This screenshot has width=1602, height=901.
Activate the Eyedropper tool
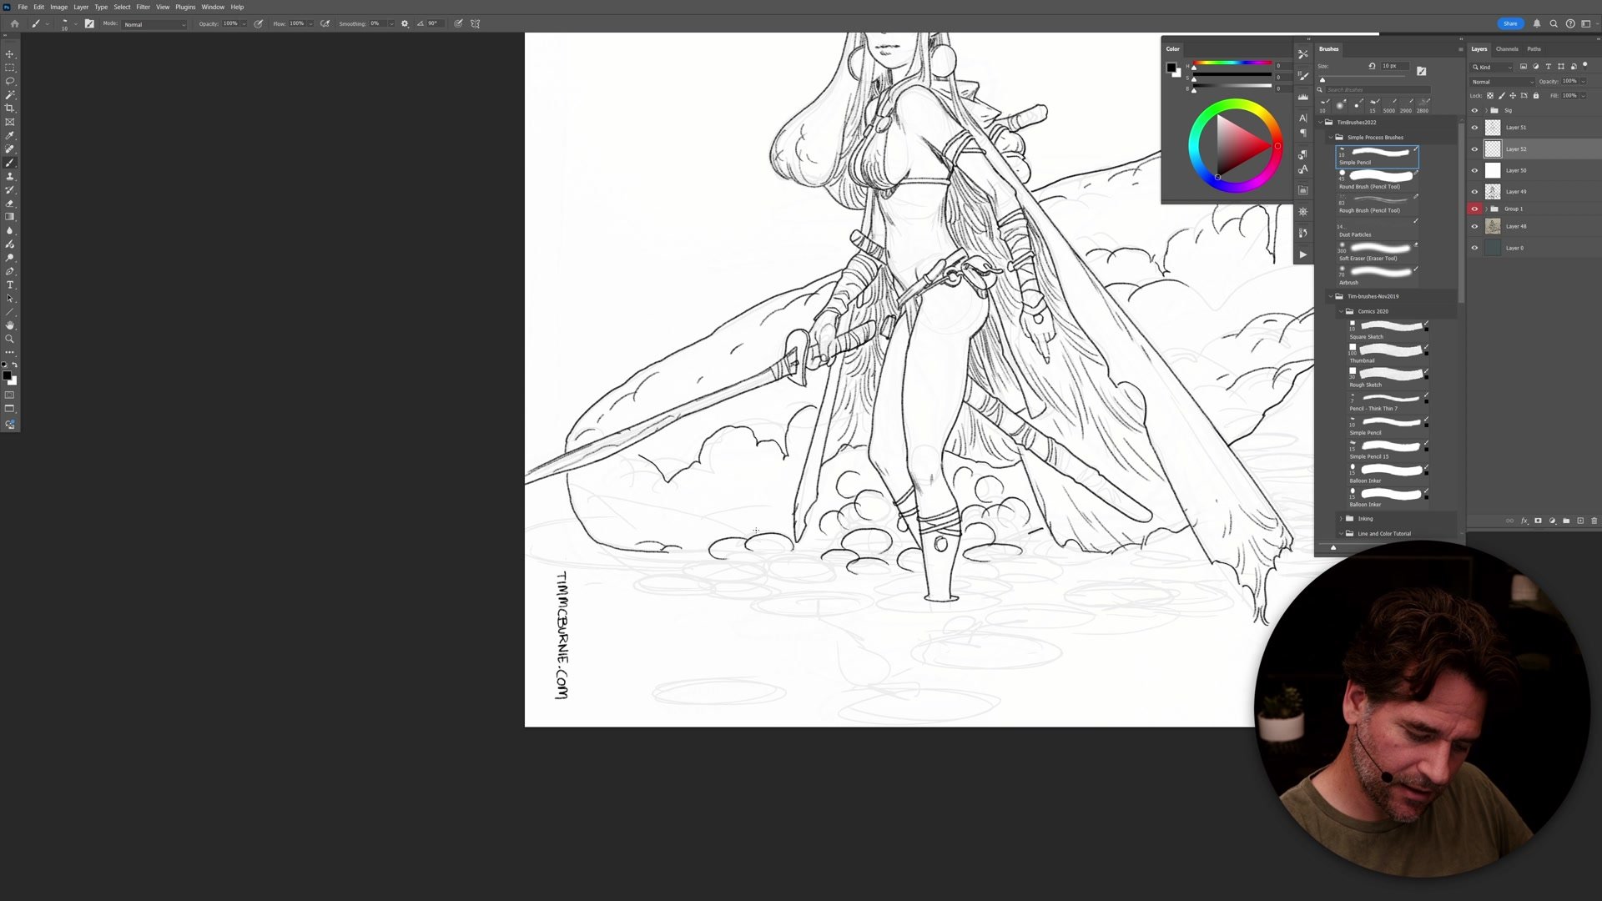click(x=10, y=136)
